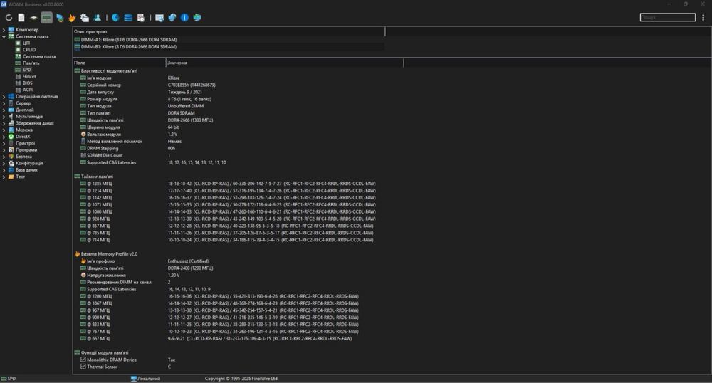Screen dimensions: 712x383
Task: Click the AIDA64 app icon in title bar
Action: [x=4, y=4]
